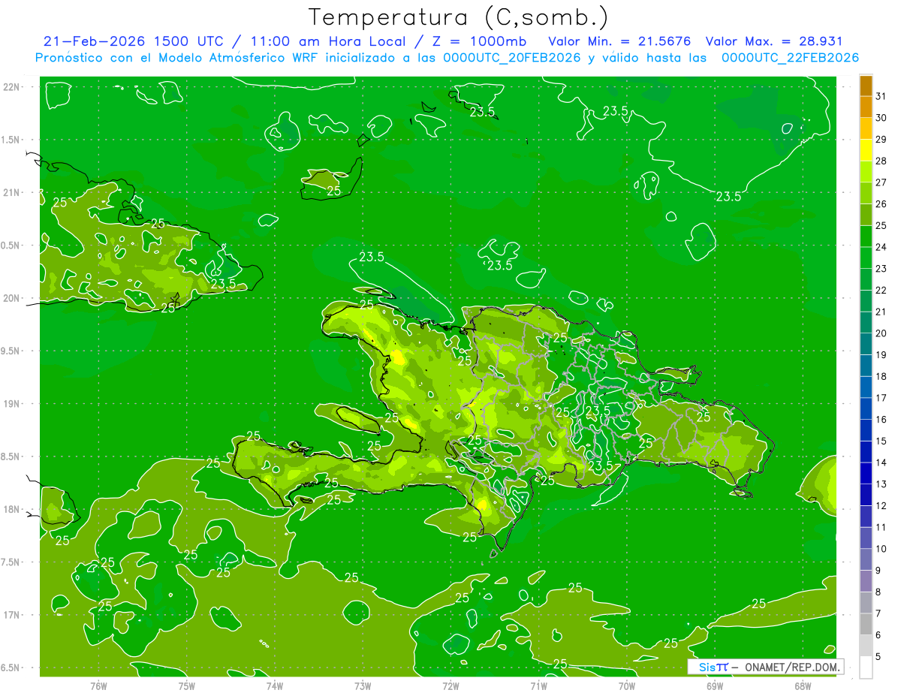
Task: Select the '22N' latitude axis label
Action: (11, 87)
